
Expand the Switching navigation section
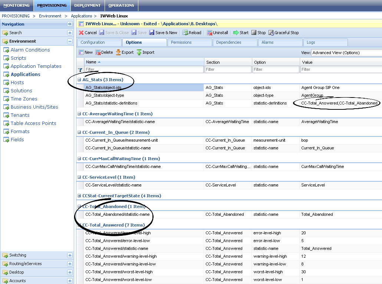coord(70,255)
